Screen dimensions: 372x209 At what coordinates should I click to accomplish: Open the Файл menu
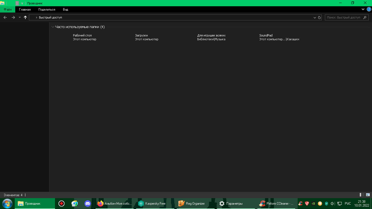(7, 10)
